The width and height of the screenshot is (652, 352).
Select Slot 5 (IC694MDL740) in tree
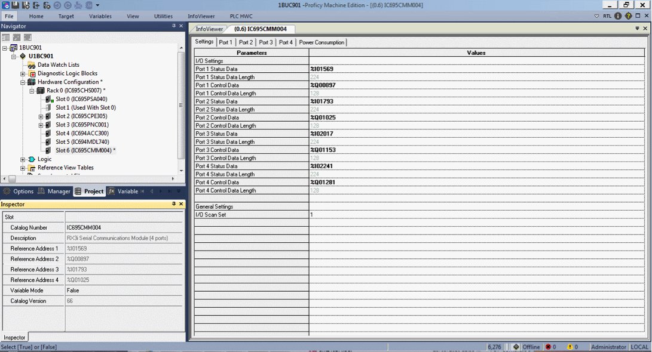click(x=82, y=142)
